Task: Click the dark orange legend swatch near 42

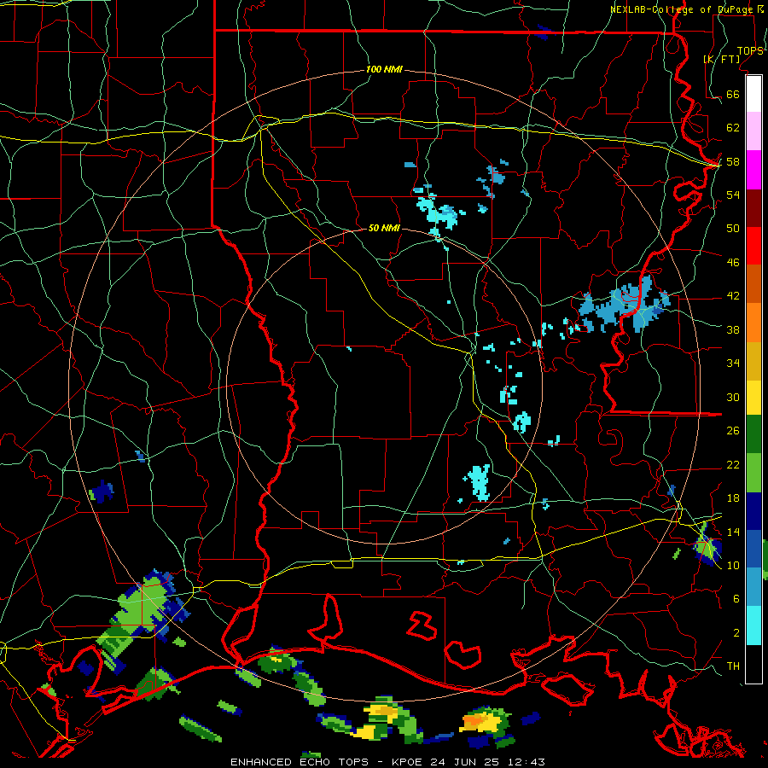Action: (x=753, y=283)
